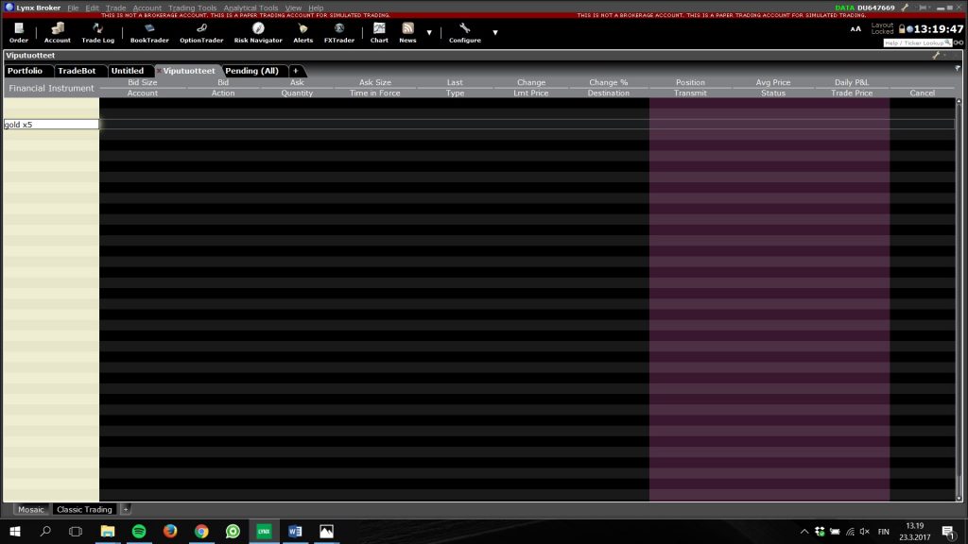This screenshot has height=544, width=968.
Task: Click the link chain icon near Ticker Lookup
Action: (959, 42)
